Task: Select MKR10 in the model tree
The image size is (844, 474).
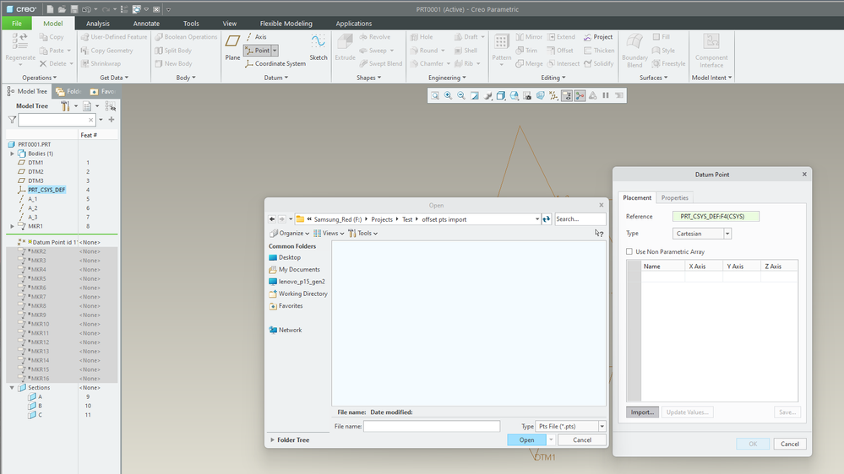Action: click(x=39, y=324)
